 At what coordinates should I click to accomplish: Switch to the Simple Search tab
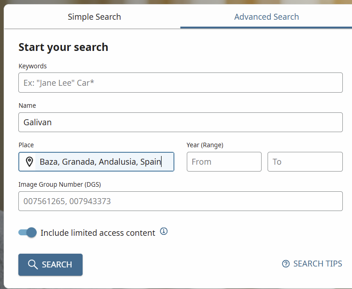tap(94, 17)
